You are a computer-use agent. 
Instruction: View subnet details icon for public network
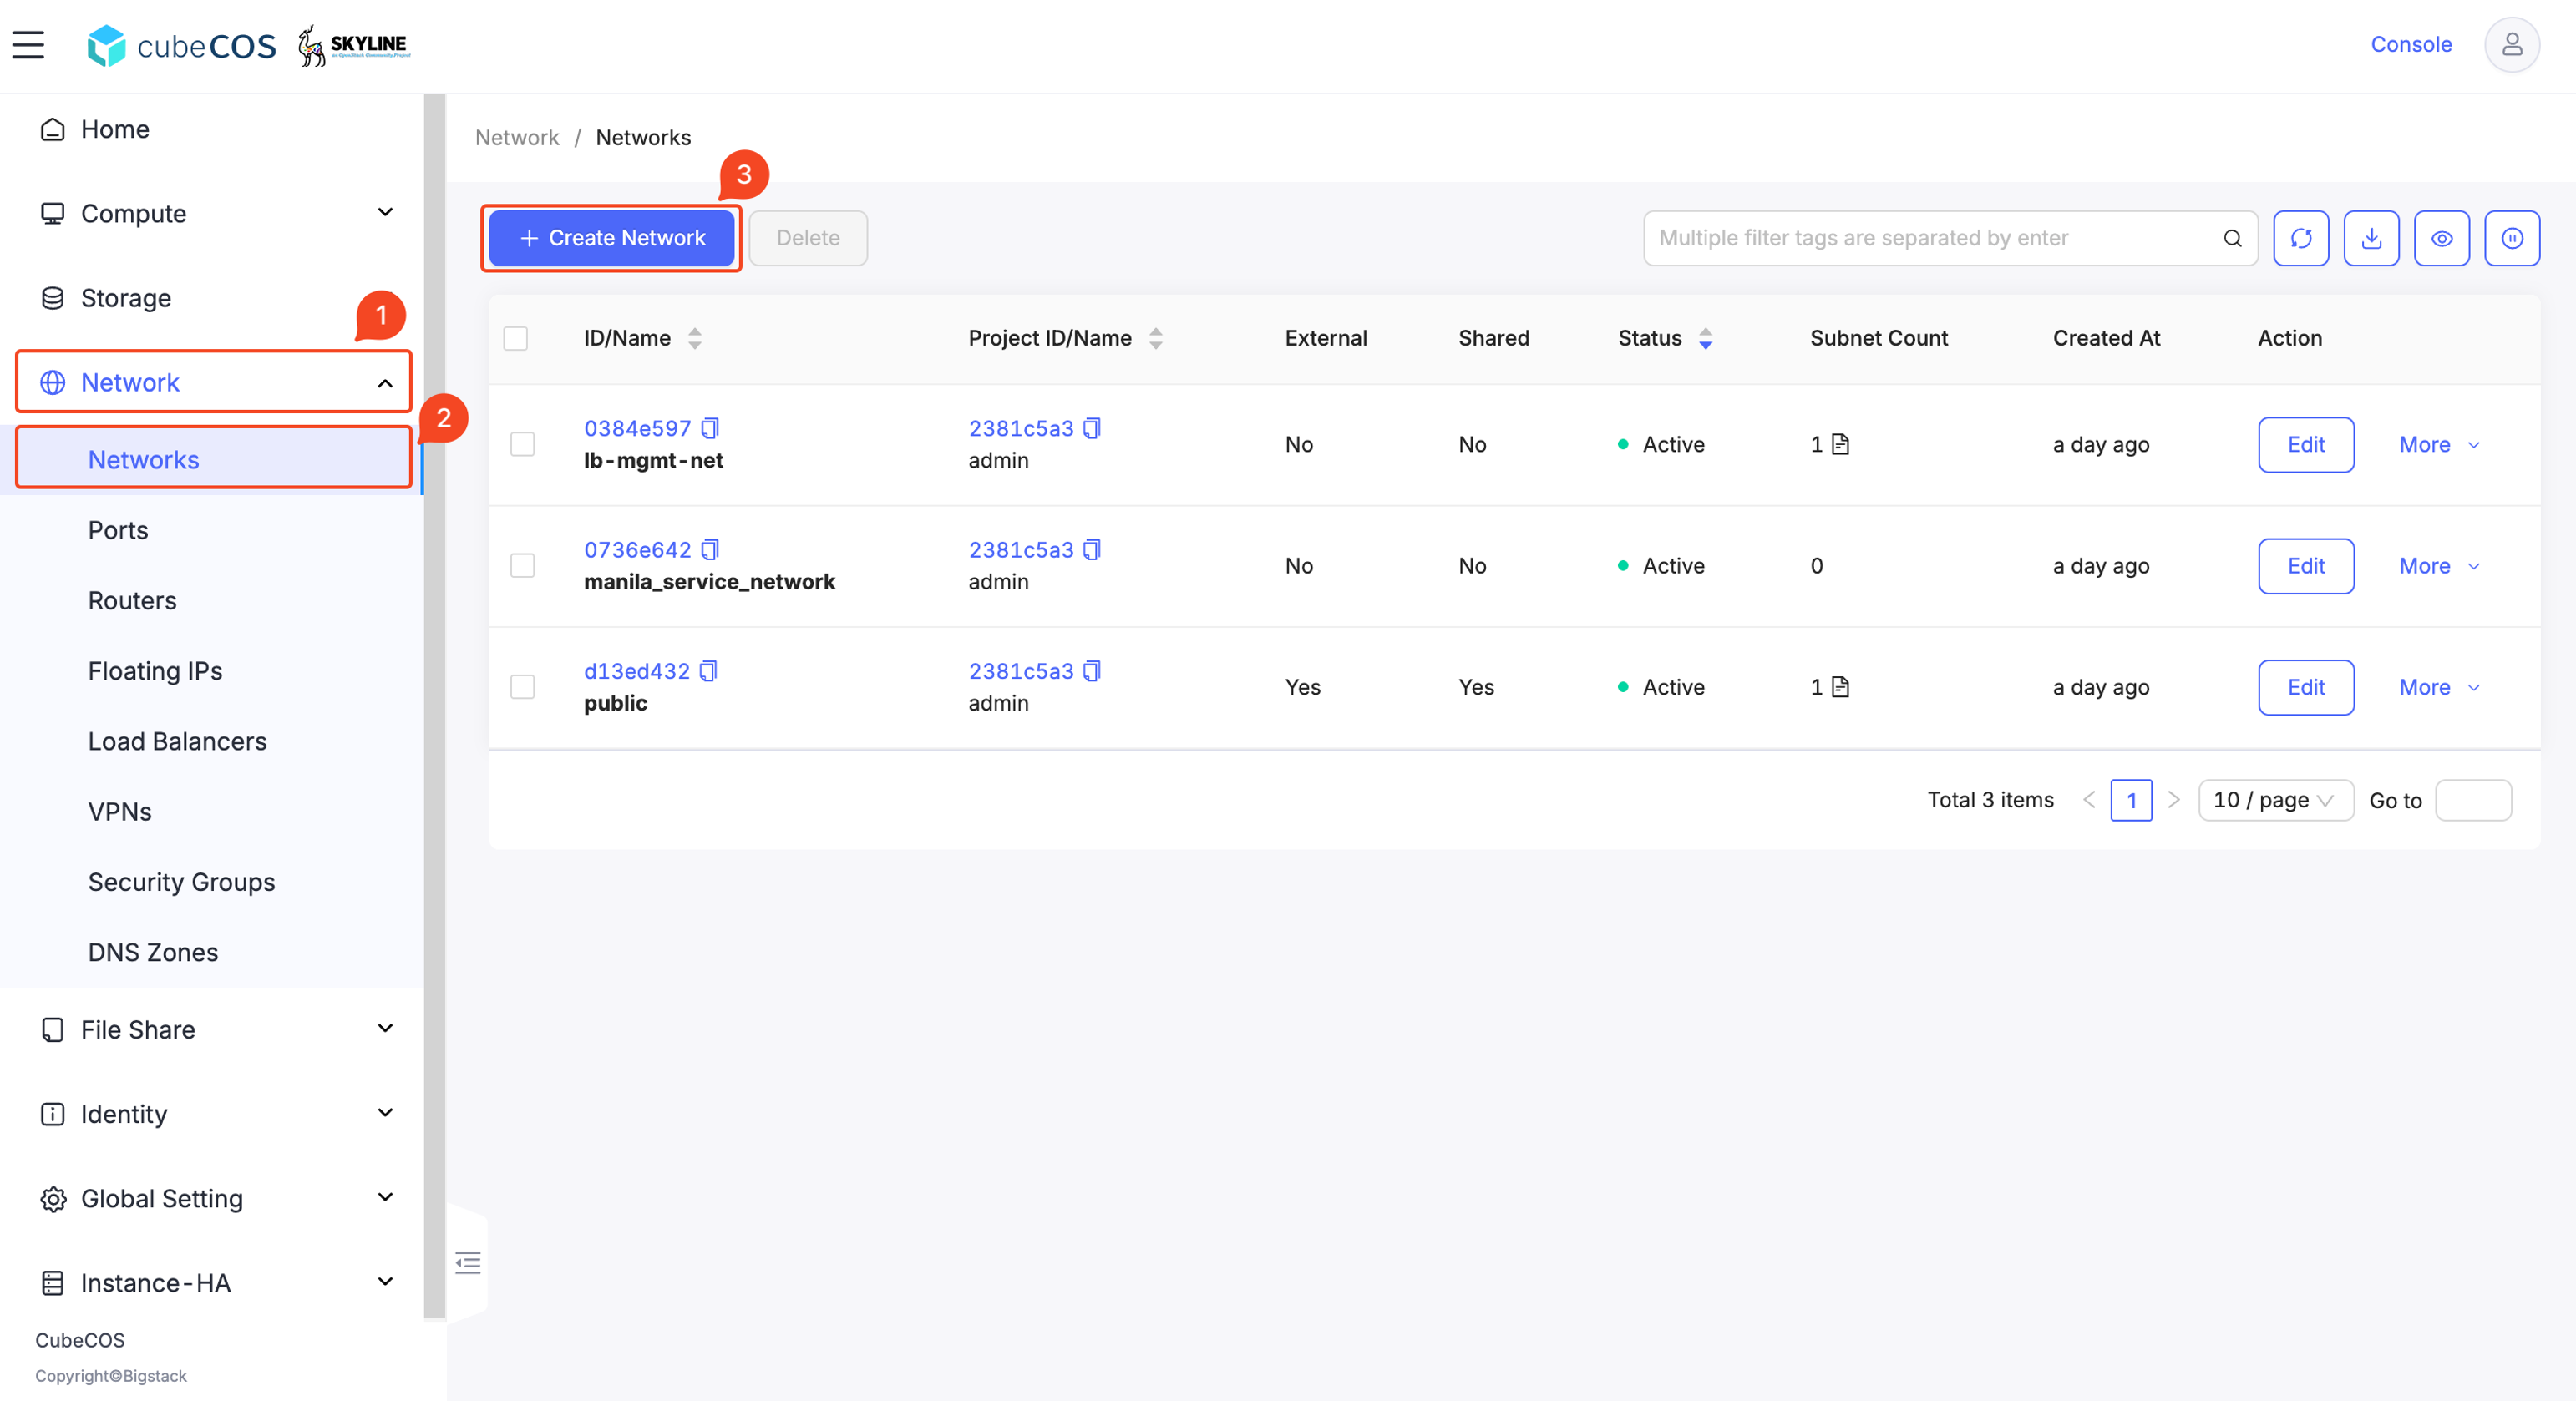pyautogui.click(x=1840, y=686)
